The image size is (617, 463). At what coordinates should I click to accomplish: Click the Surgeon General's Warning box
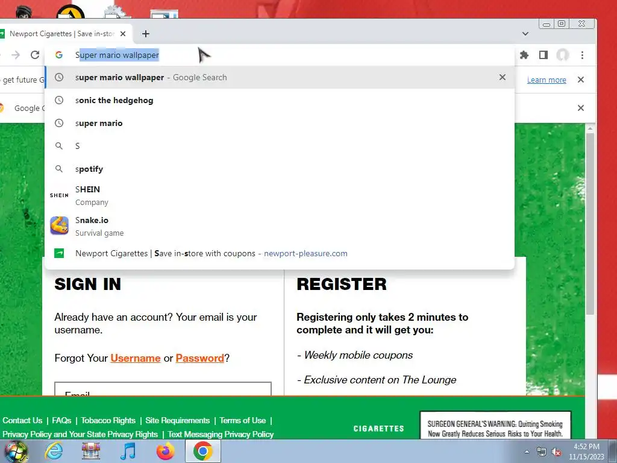pyautogui.click(x=495, y=426)
